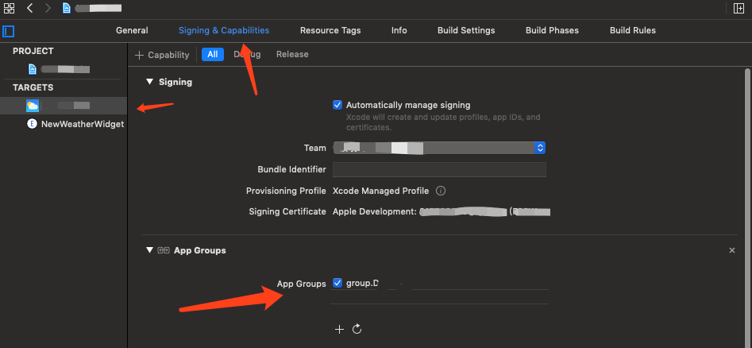Click the add Capability button
The image size is (752, 348).
click(163, 55)
